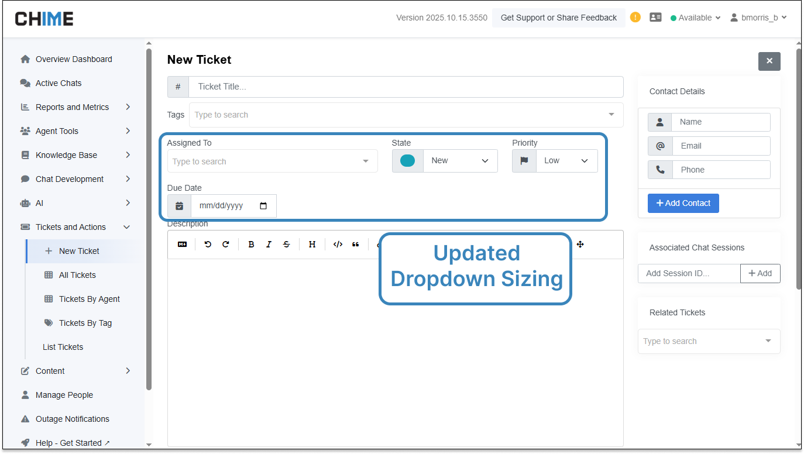Click the yellow warning alert icon
The width and height of the screenshot is (804, 454).
635,18
